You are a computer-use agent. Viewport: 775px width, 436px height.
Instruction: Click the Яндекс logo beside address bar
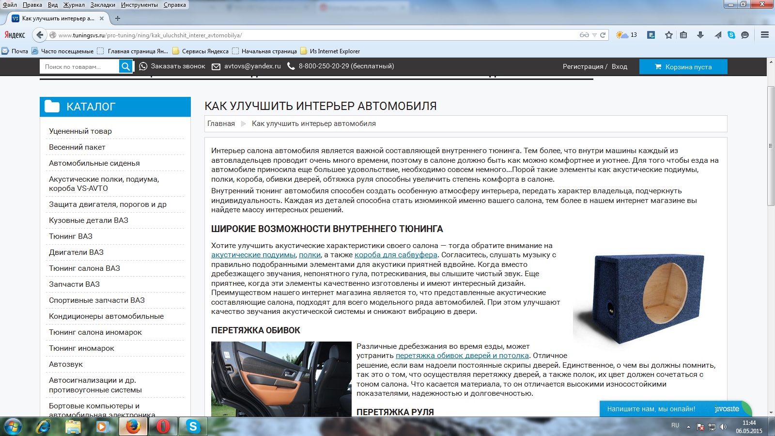[15, 35]
